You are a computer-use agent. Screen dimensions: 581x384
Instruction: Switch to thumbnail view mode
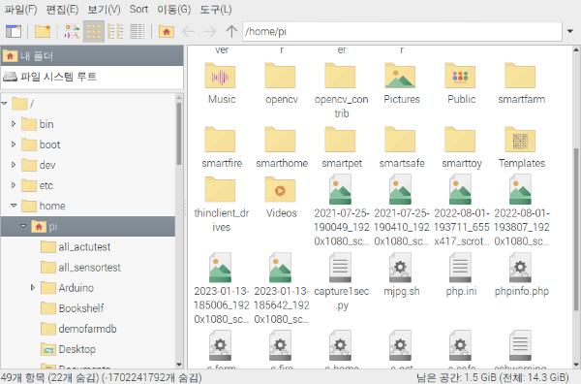(72, 32)
